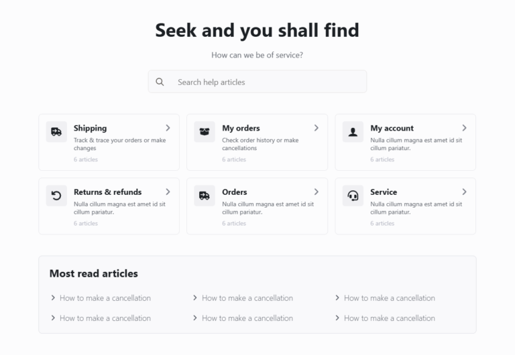Screen dimensions: 515x355
Task: Expand Returns & refunds chevron arrow
Action: click(x=168, y=192)
